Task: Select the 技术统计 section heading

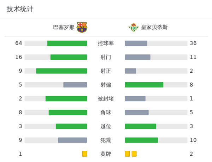Action: pyautogui.click(x=20, y=9)
